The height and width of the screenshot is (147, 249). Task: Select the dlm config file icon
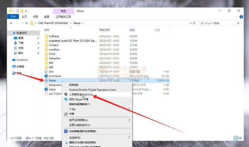[46, 71]
